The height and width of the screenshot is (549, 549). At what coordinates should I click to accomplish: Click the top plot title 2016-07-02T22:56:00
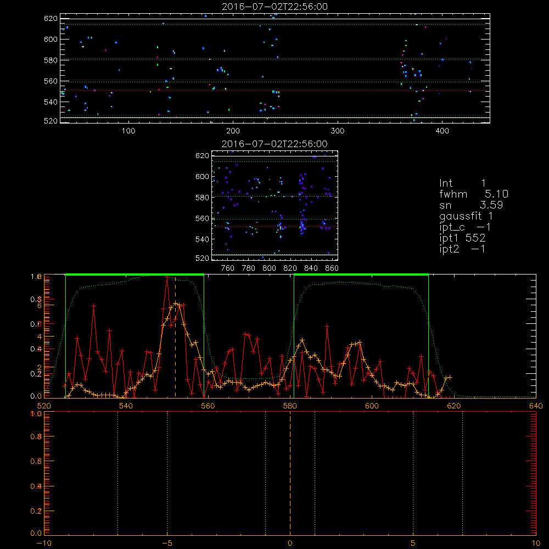pos(275,7)
